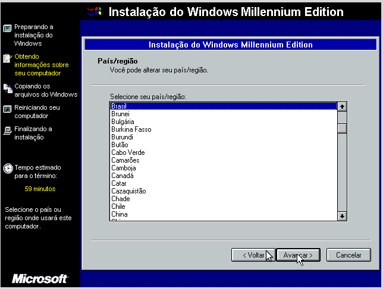
Task: Cancel setup with the Cancelar button
Action: (x=349, y=255)
